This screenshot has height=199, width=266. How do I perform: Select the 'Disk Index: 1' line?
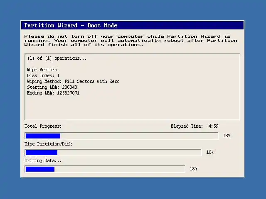43,75
